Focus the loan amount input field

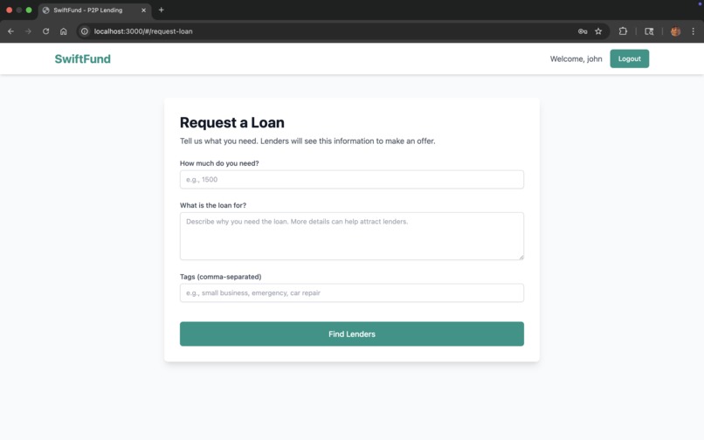[351, 180]
